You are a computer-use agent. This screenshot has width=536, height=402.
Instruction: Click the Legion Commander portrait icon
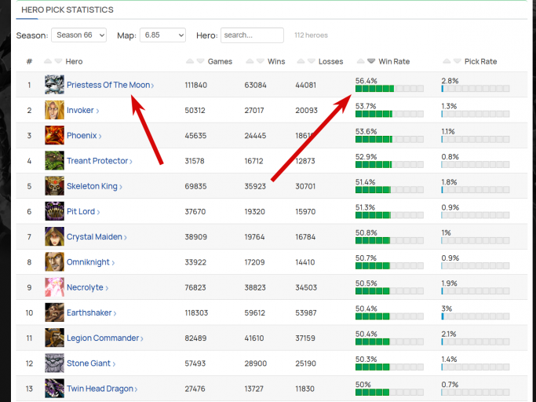point(54,338)
